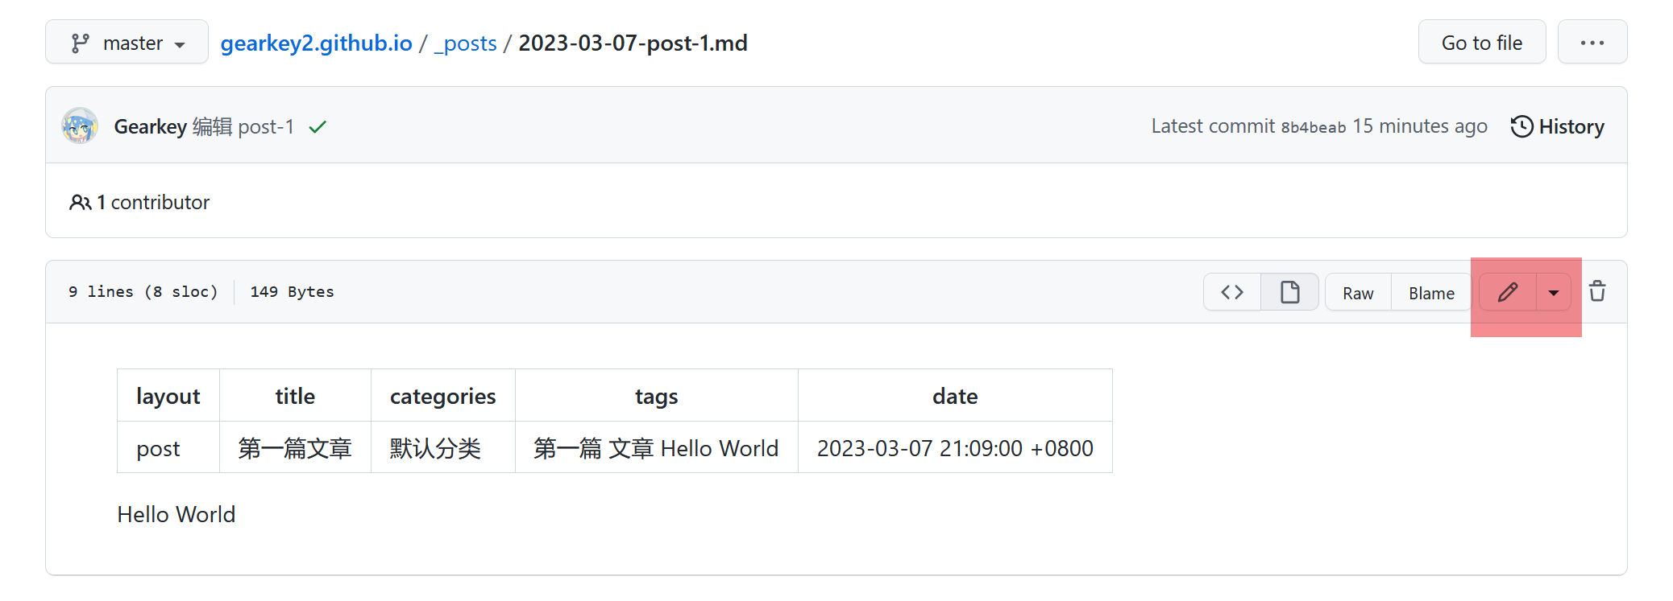Expand the edit options dropdown arrow
Screen dimensions: 1673x601
(x=1554, y=292)
